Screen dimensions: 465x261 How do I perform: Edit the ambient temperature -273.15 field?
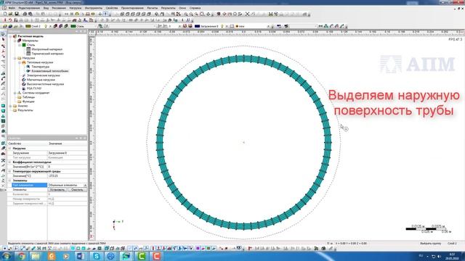coord(68,175)
